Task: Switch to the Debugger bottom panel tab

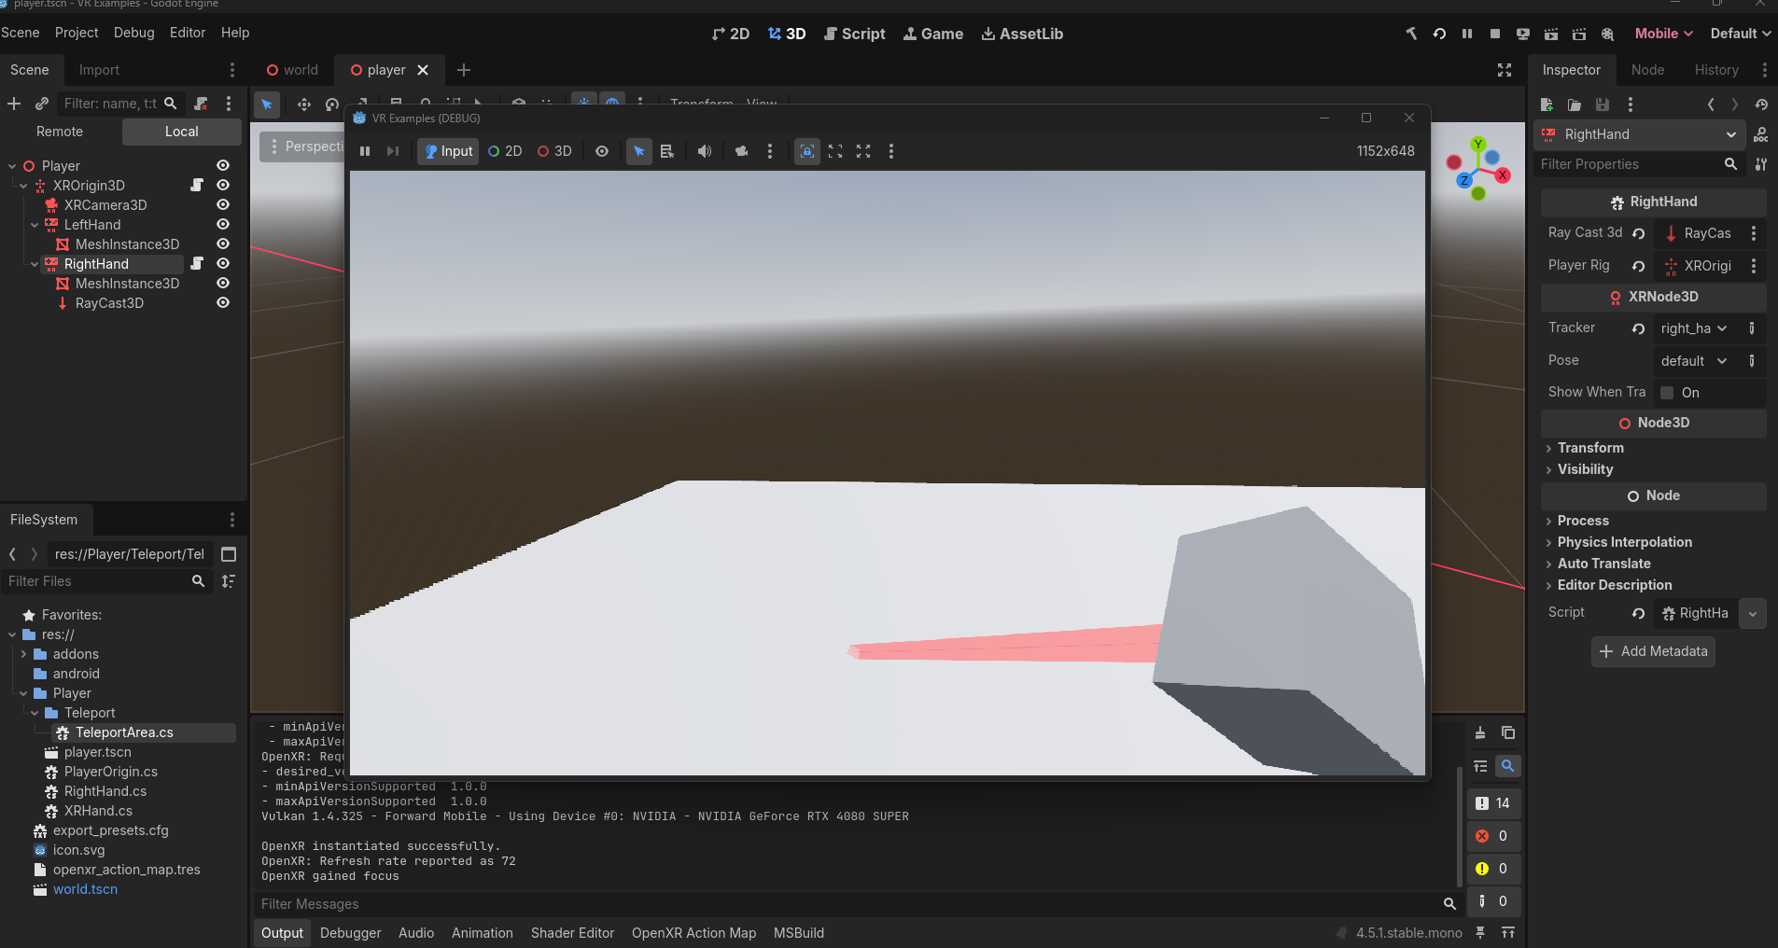Action: tap(350, 933)
